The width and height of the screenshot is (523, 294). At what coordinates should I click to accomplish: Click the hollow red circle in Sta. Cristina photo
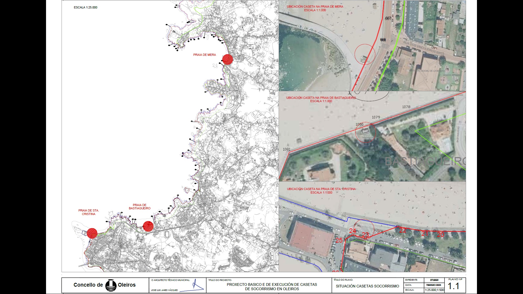click(364, 229)
